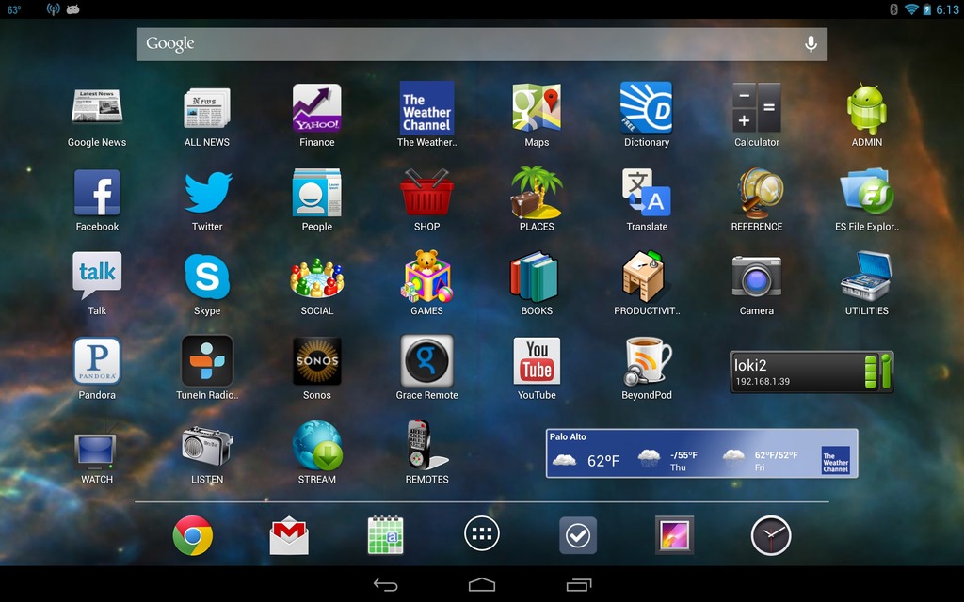This screenshot has width=964, height=602.
Task: Open the all apps drawer
Action: pos(482,534)
